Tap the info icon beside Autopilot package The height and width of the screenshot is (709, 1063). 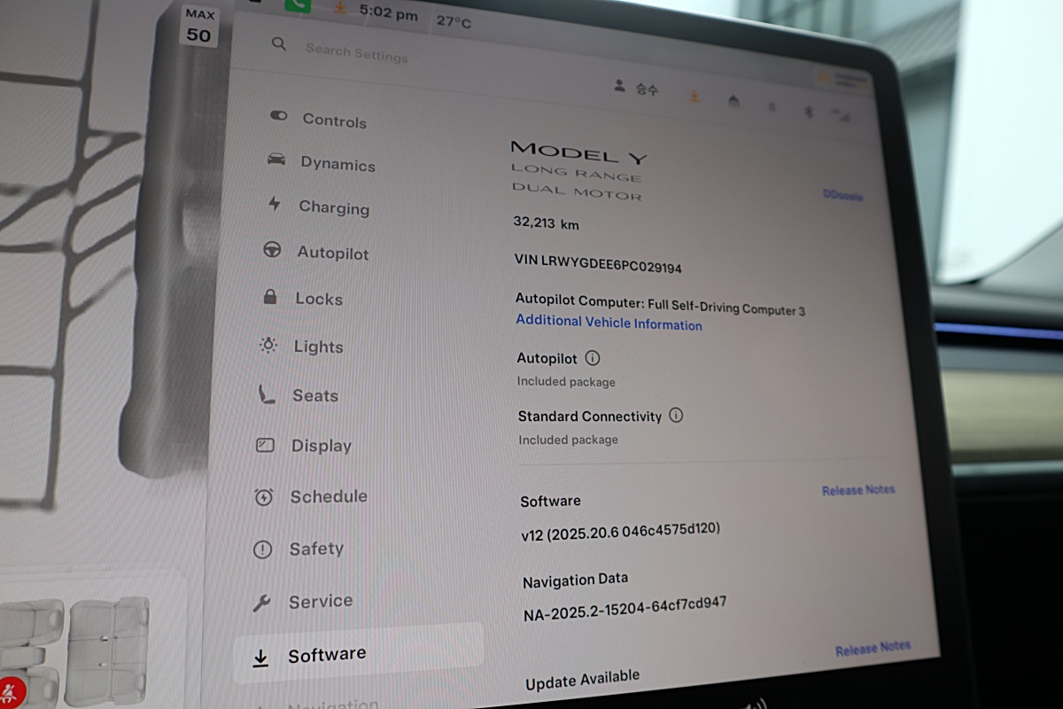pyautogui.click(x=593, y=358)
